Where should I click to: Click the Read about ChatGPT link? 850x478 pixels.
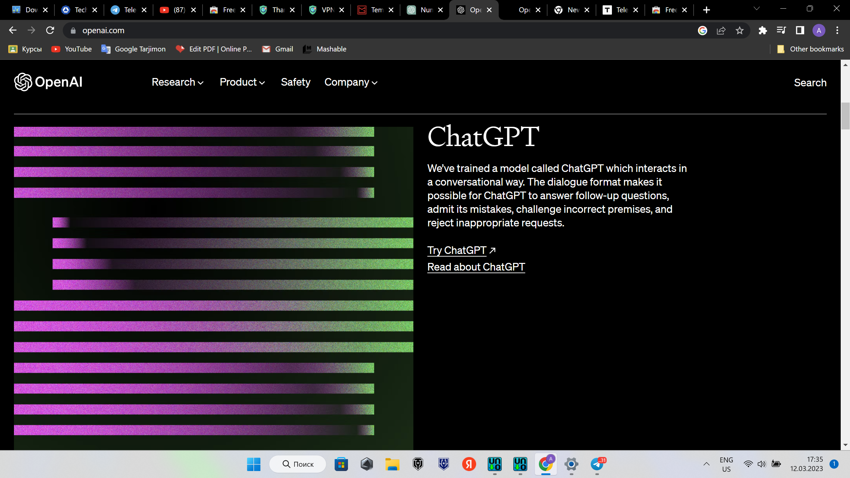pyautogui.click(x=476, y=267)
